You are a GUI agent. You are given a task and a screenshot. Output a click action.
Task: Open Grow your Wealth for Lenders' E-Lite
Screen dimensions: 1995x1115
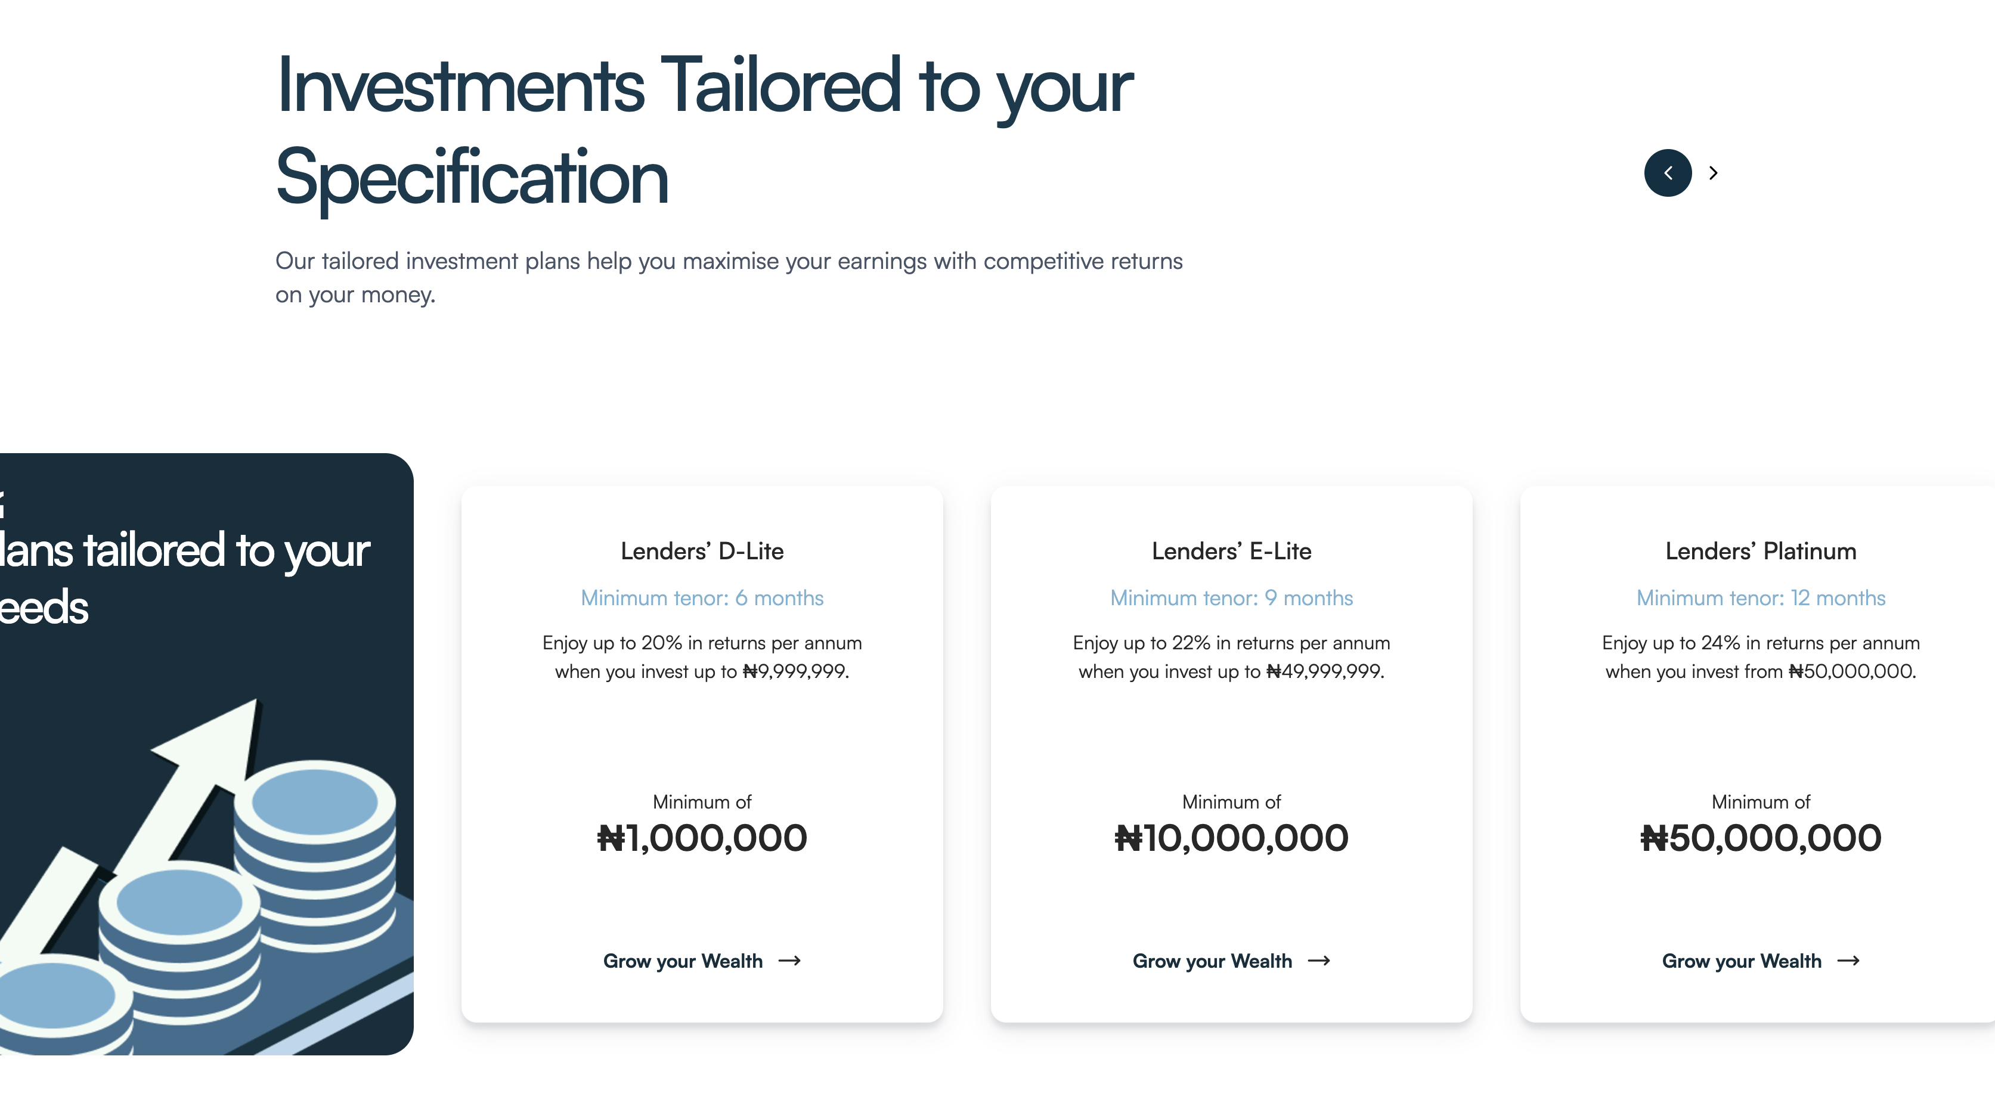1212,961
